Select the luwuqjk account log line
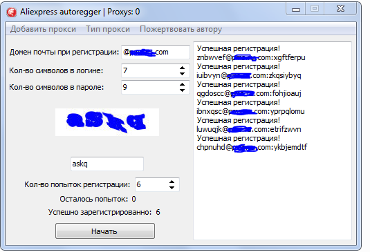 [249, 129]
